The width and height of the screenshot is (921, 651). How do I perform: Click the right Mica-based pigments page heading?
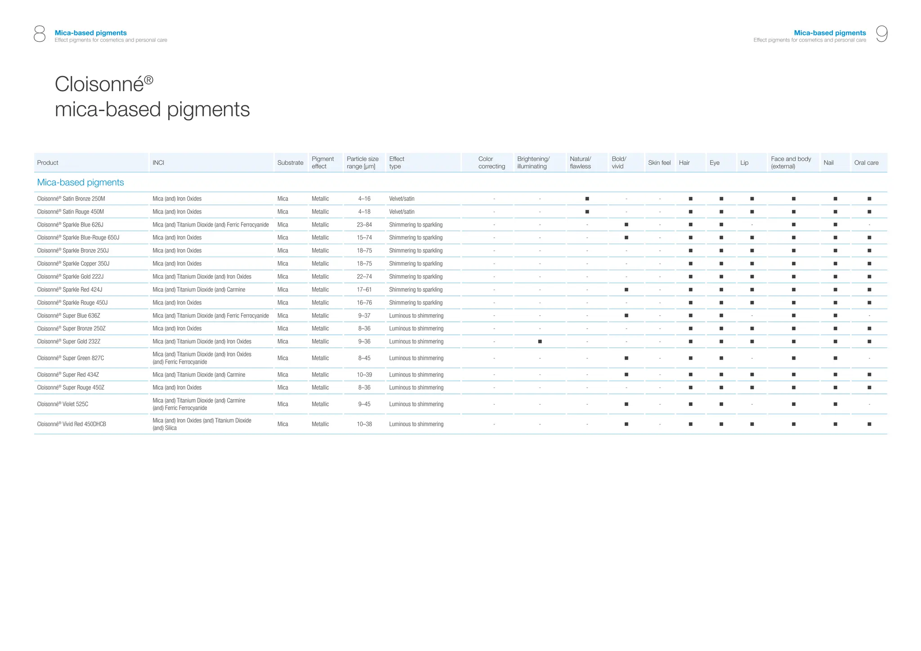(x=830, y=33)
